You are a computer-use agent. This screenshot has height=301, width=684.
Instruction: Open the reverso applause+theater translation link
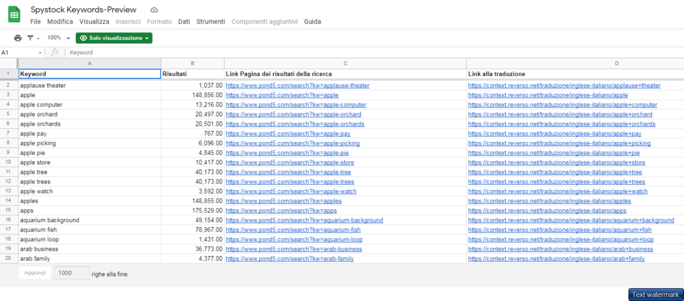point(564,86)
